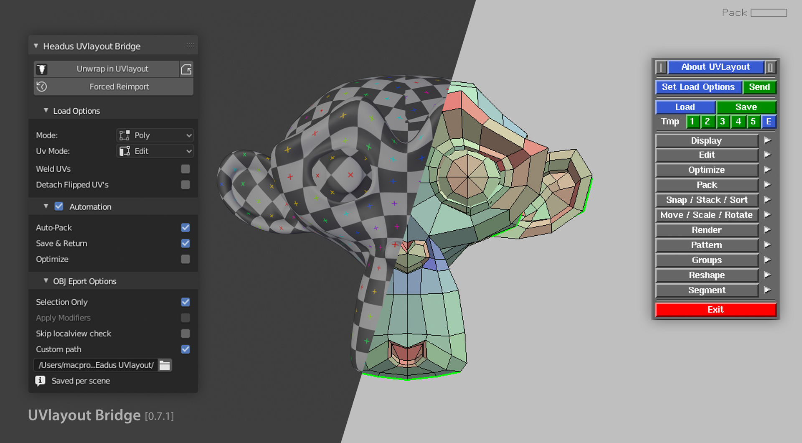Disable the Auto-Pack checkbox
The image size is (802, 443).
[x=185, y=228]
